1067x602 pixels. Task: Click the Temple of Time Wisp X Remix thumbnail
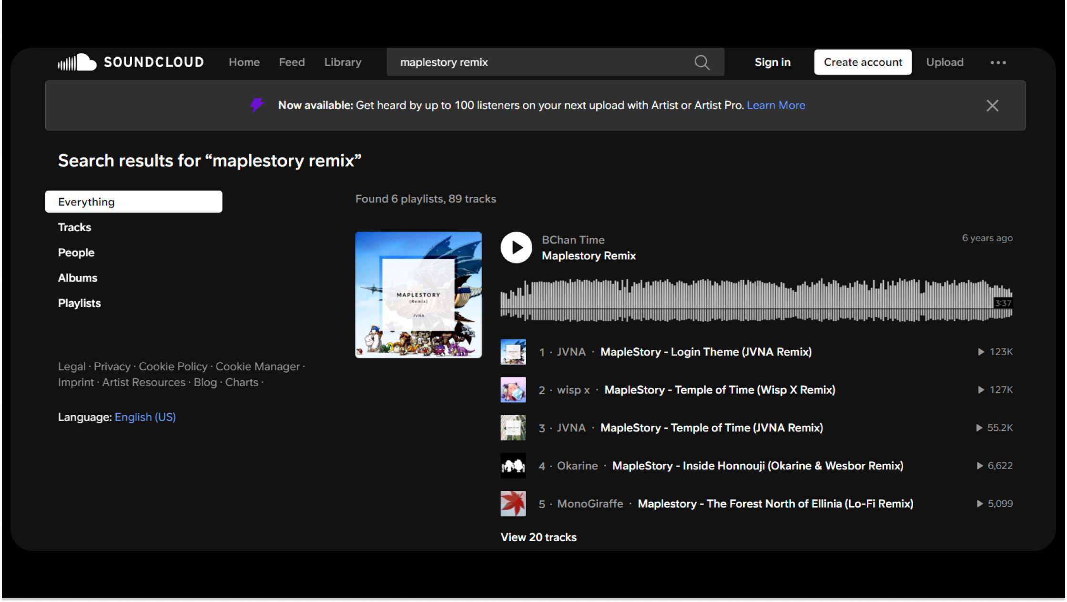click(513, 390)
